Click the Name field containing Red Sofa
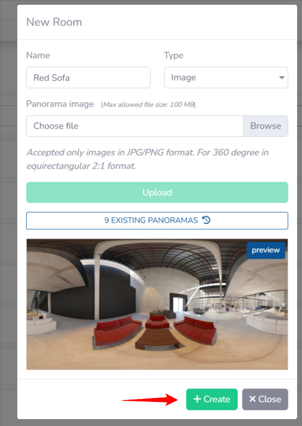 pyautogui.click(x=88, y=78)
